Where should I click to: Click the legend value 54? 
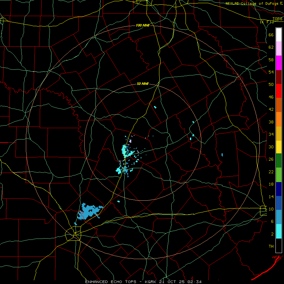pos(271,72)
